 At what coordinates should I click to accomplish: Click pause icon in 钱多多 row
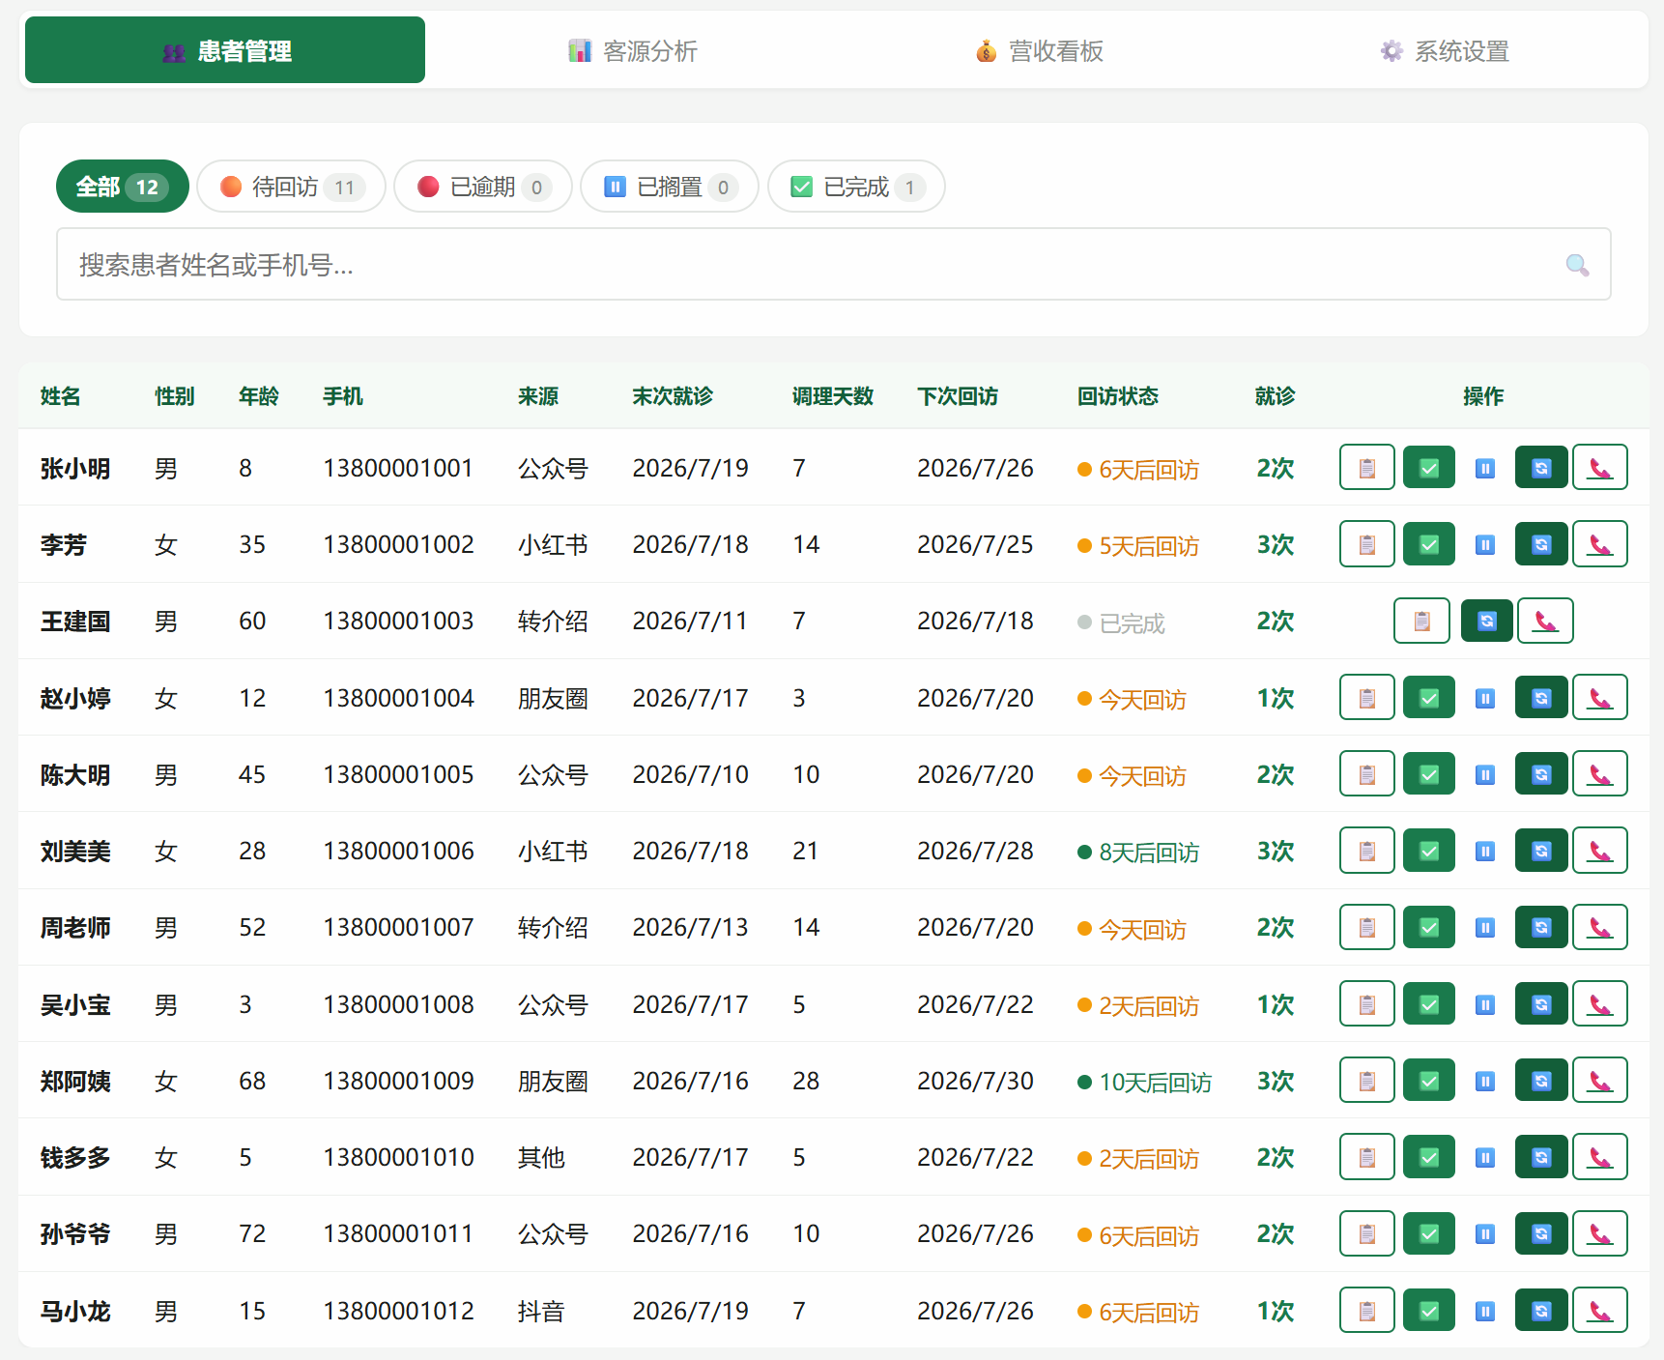click(1485, 1157)
